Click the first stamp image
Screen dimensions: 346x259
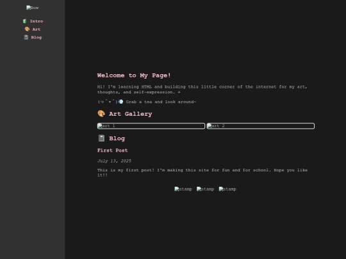point(183,189)
